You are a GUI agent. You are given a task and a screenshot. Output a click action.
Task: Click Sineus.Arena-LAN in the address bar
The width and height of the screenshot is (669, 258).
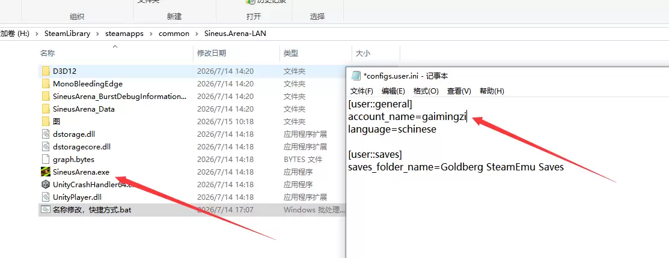pos(235,34)
